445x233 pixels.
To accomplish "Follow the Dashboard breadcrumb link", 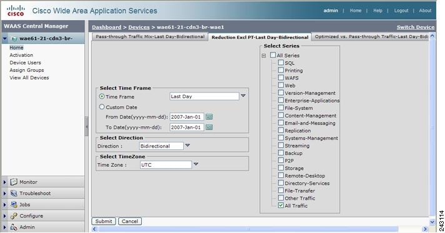I will point(106,27).
